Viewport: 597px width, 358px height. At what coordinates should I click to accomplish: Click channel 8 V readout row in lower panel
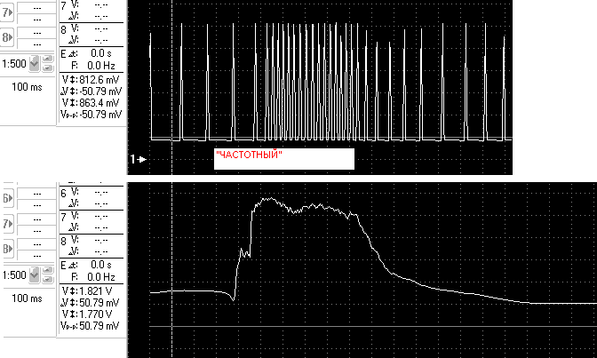click(91, 241)
